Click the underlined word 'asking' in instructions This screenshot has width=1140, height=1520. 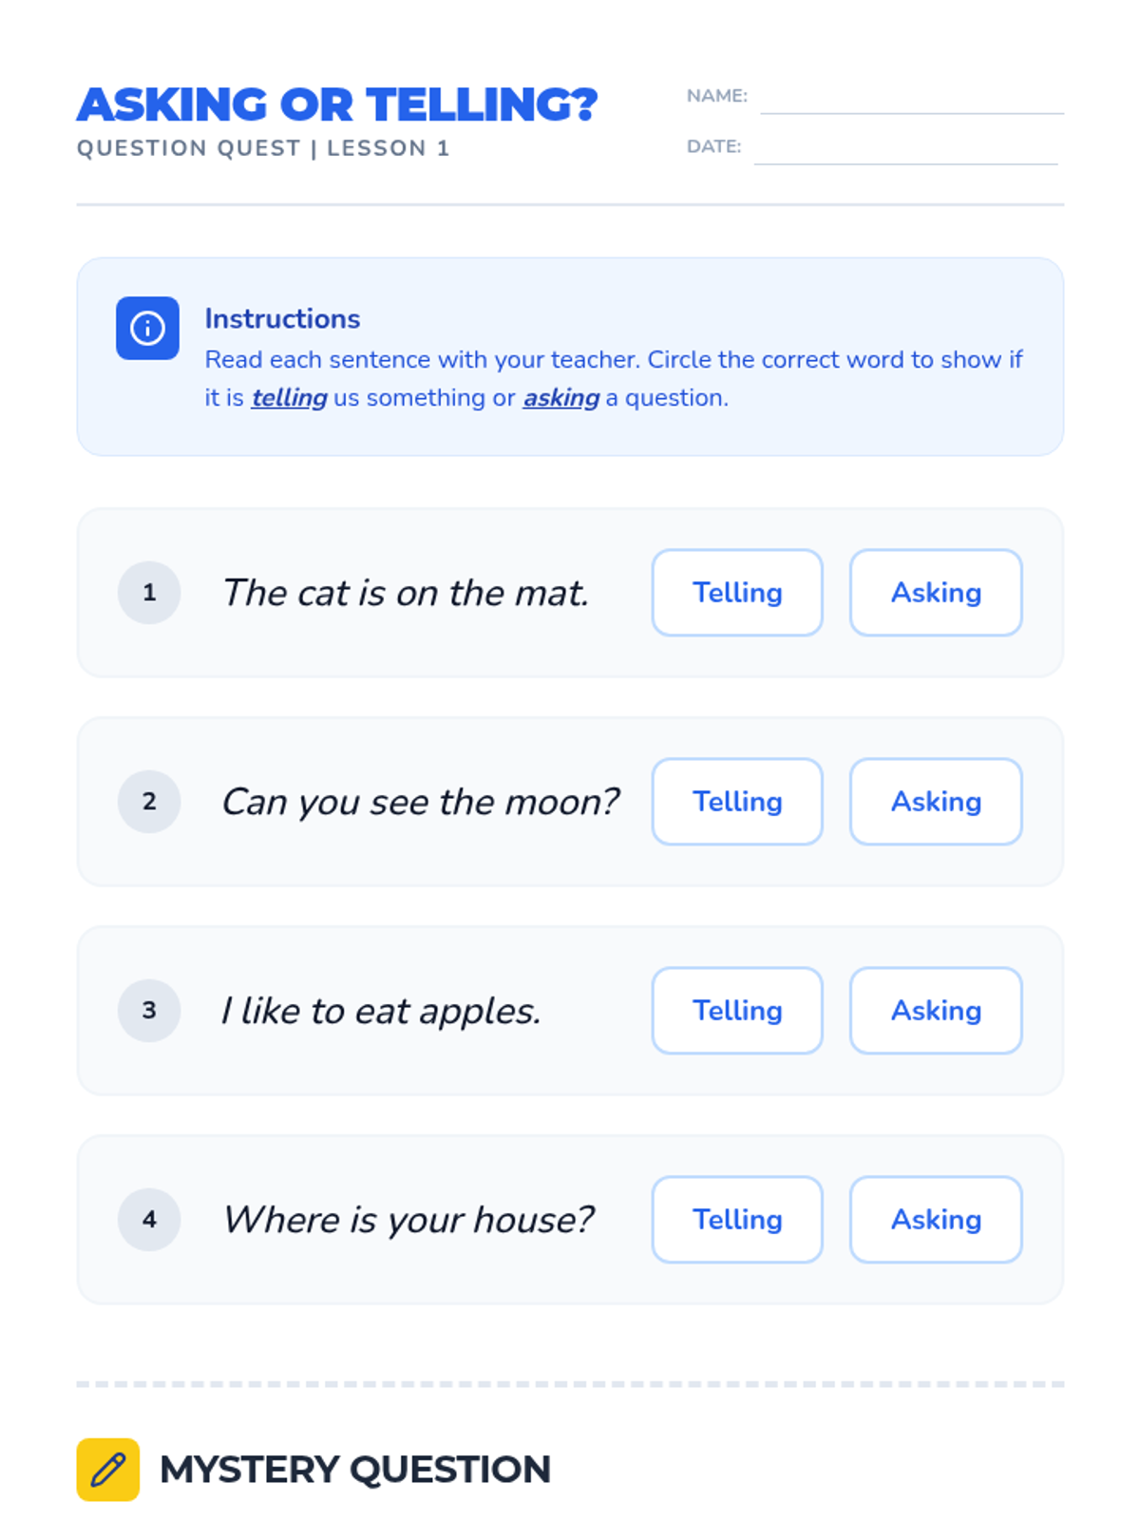560,398
